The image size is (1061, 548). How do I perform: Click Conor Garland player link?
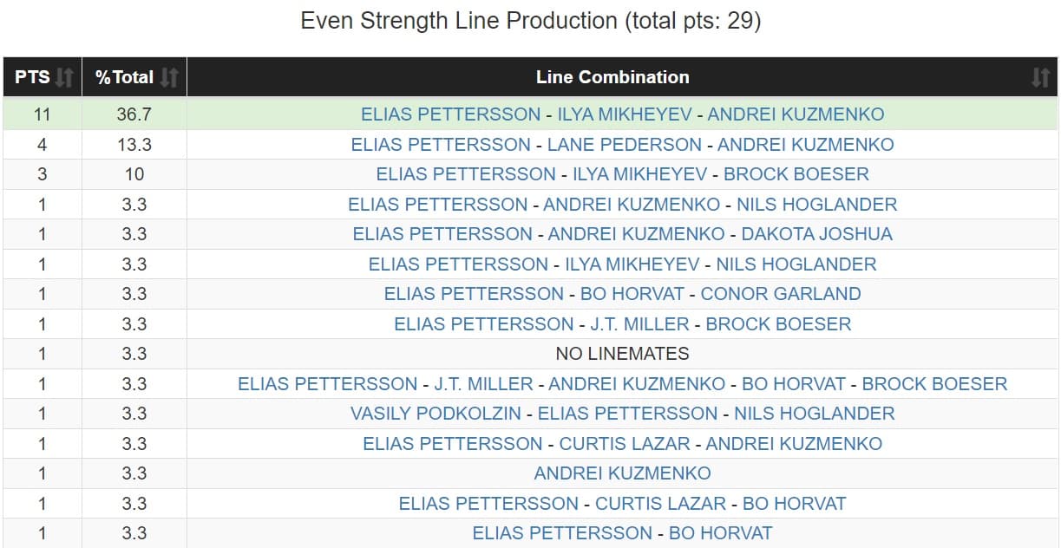pos(780,294)
